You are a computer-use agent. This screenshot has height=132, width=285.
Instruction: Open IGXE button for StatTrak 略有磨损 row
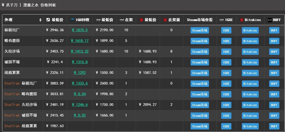[226, 94]
